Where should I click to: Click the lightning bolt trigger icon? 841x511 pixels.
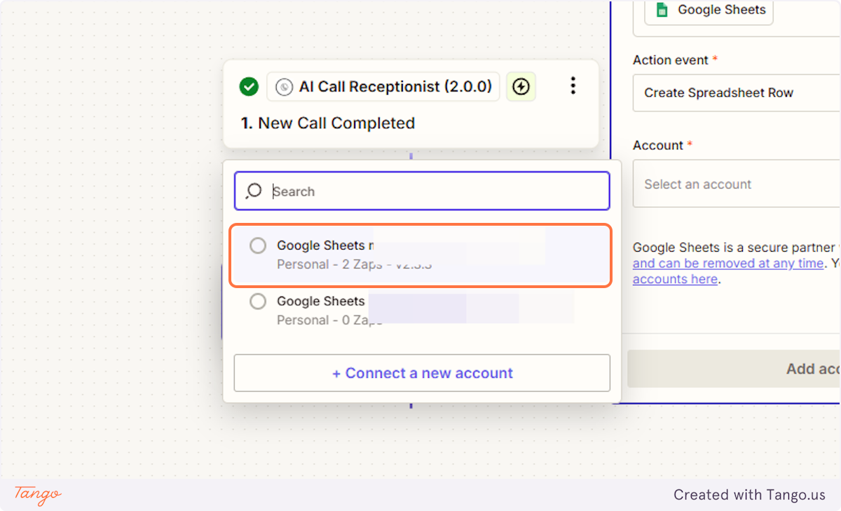point(521,87)
